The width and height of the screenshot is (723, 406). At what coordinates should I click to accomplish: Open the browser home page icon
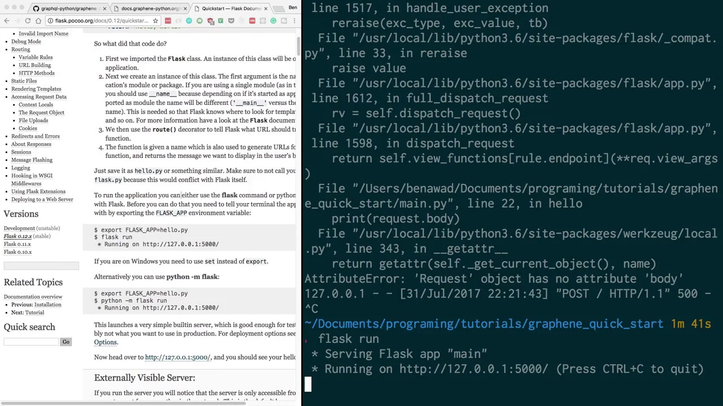[x=38, y=21]
